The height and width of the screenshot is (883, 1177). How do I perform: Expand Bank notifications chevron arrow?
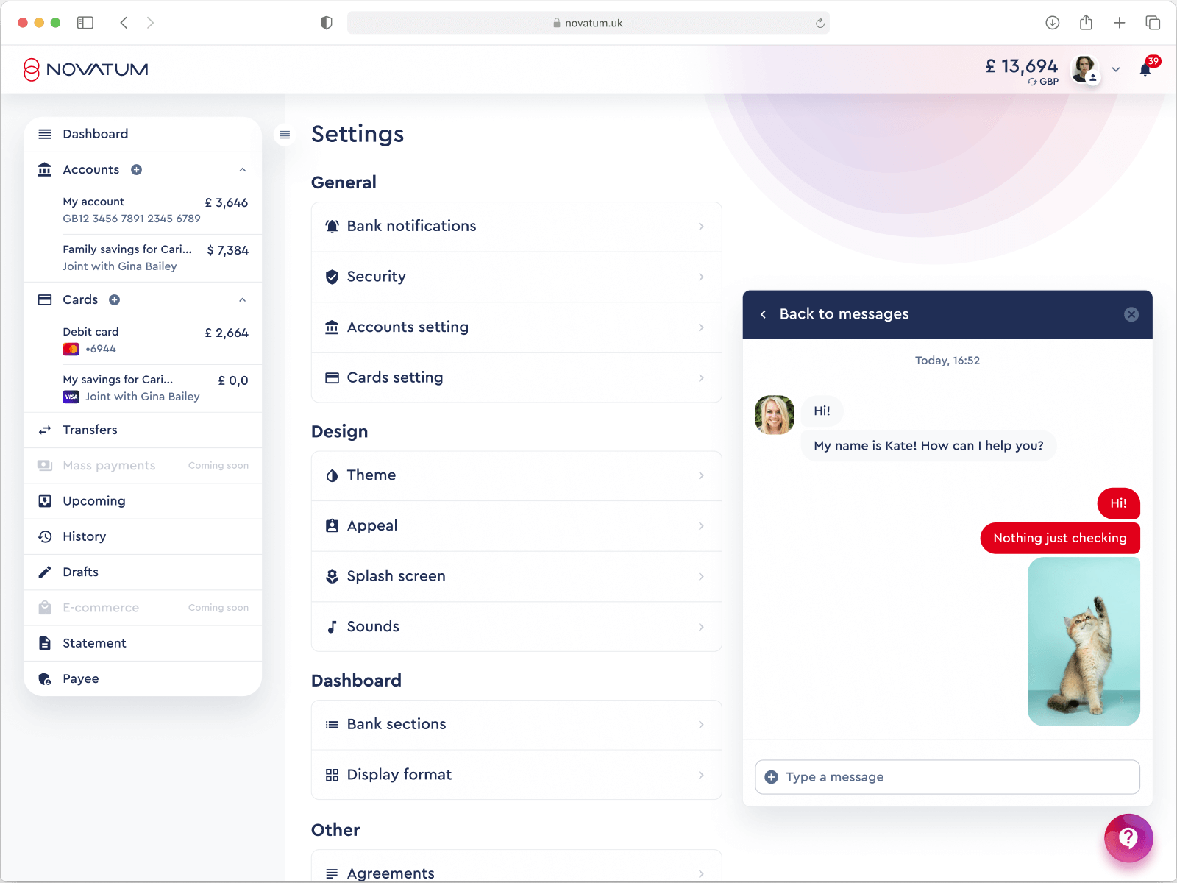coord(701,227)
